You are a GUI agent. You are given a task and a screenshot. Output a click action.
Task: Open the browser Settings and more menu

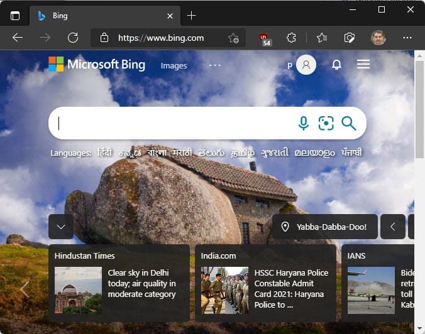[407, 38]
